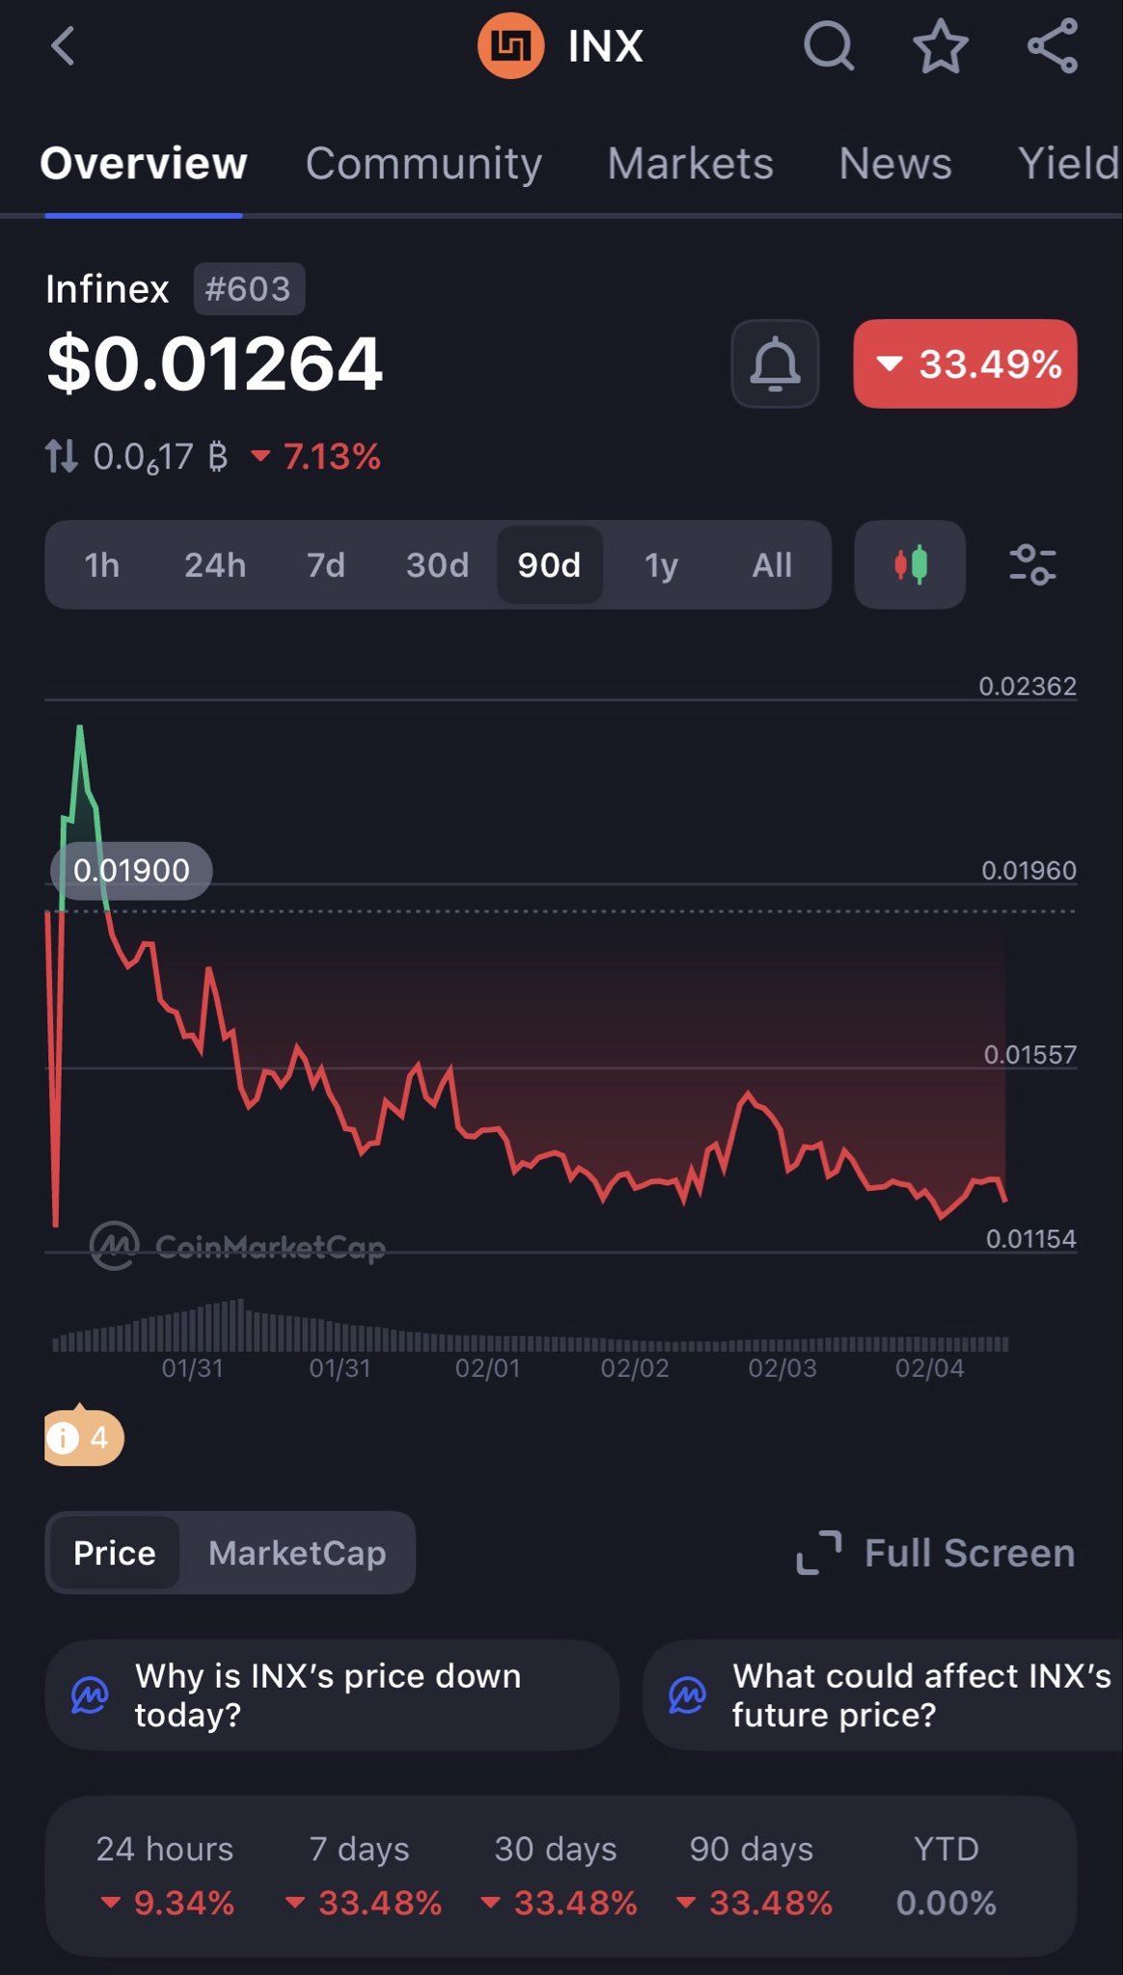Tap the orange info events badge
Viewport: 1123px width, 1975px height.
[x=84, y=1438]
